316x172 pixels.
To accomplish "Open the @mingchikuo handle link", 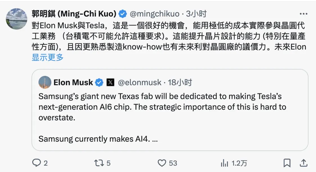I will click(154, 14).
